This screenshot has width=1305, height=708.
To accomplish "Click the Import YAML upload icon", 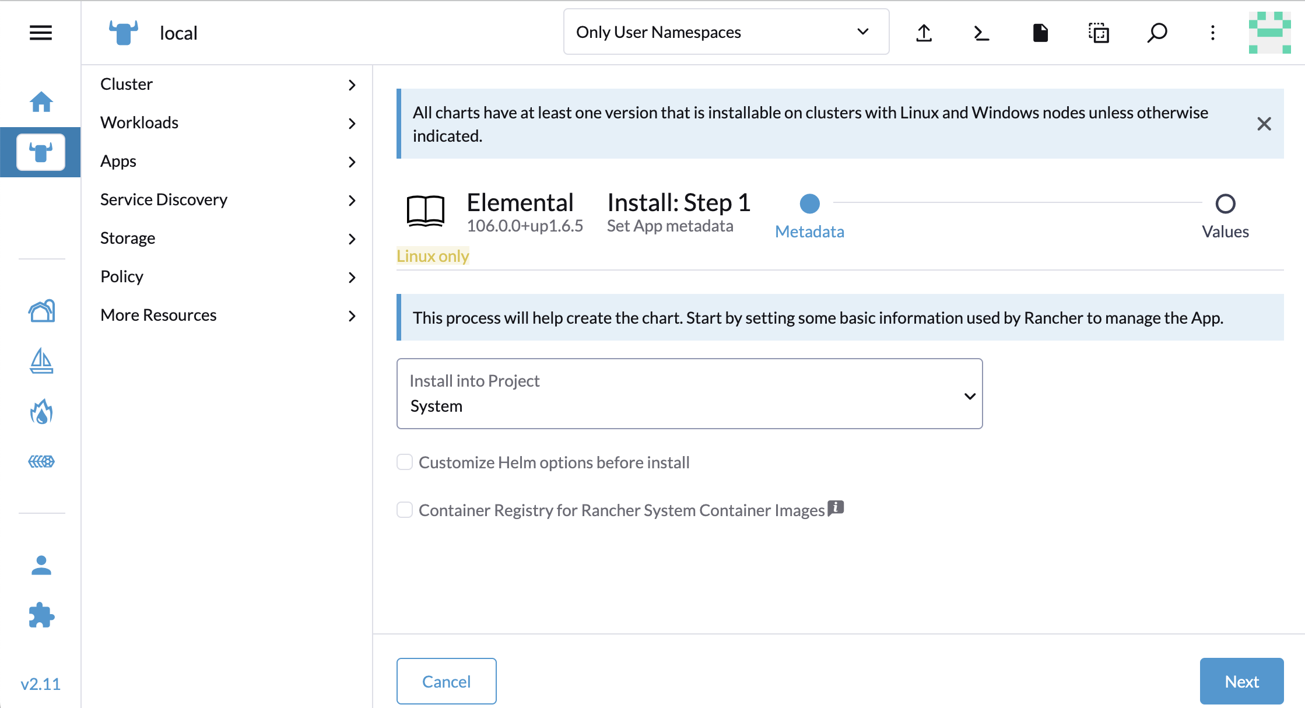I will coord(924,33).
